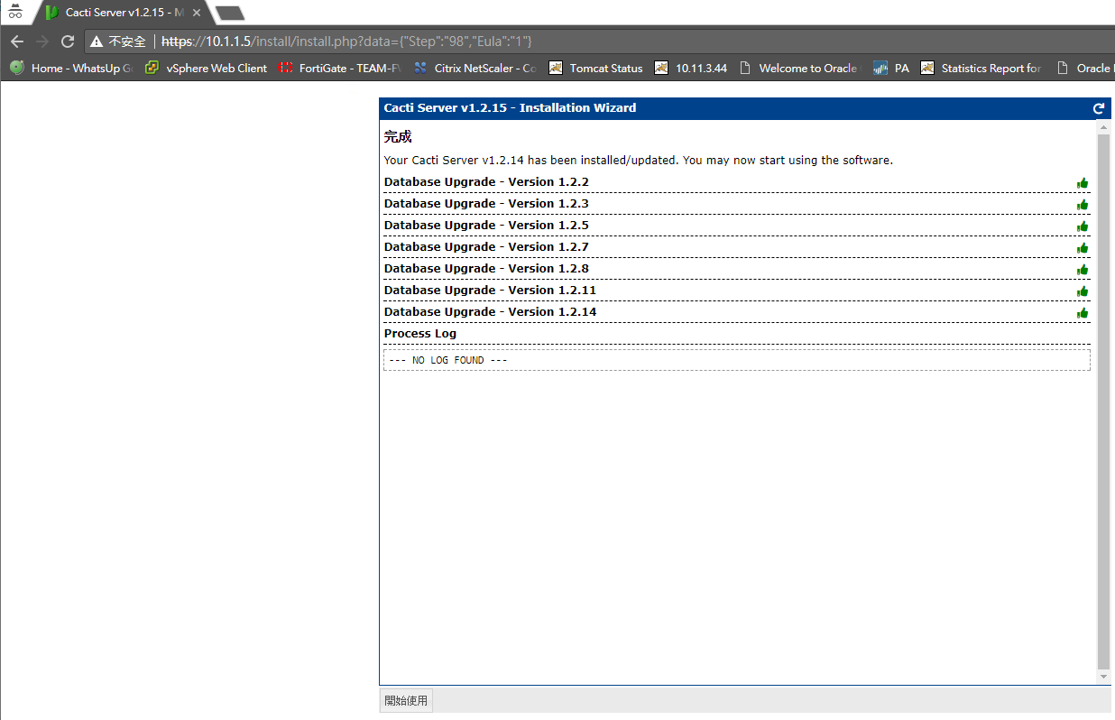Select Database Upgrade - Version 1.2.2 text
1115x720 pixels.
pyautogui.click(x=486, y=182)
